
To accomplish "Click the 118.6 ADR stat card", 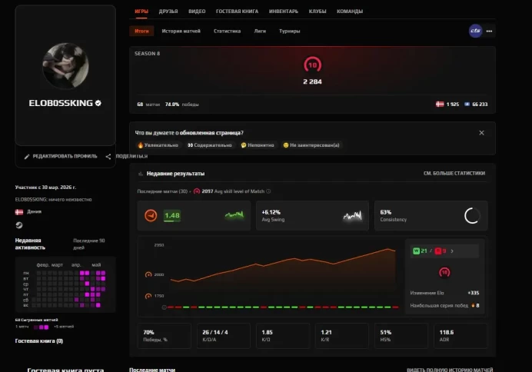I will (461, 336).
